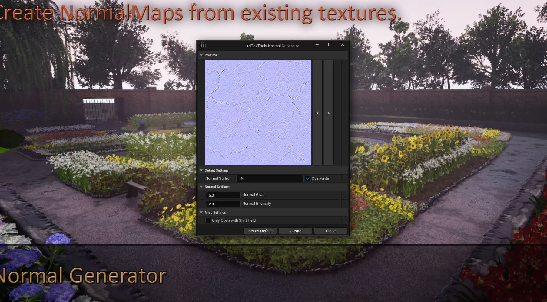547x302 pixels.
Task: Close window with the X icon
Action: tap(343, 44)
